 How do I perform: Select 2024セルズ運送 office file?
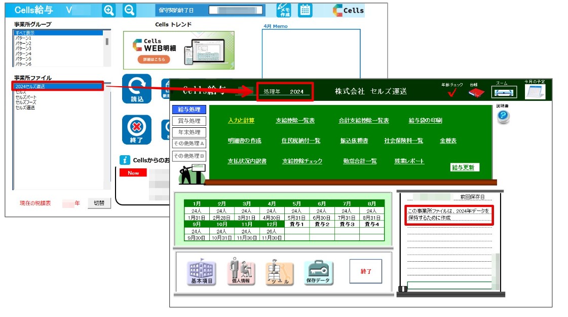pyautogui.click(x=58, y=86)
